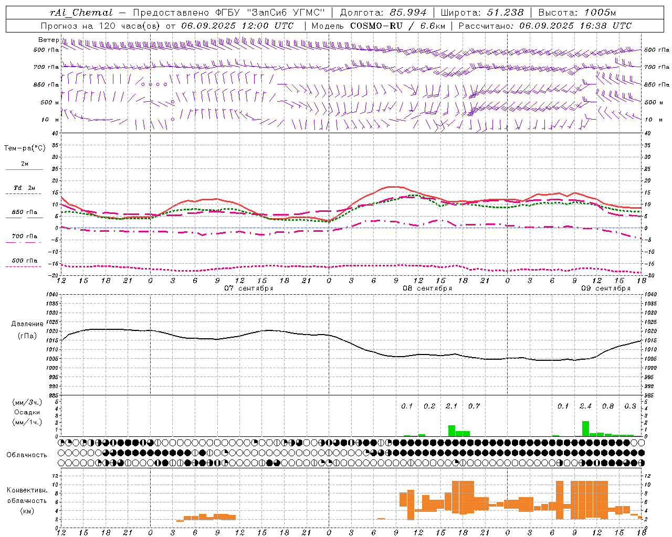Click the 07 сентября date label

(x=248, y=288)
